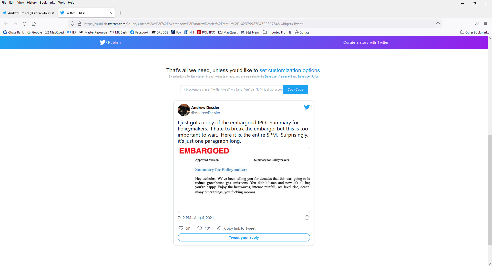492x266 pixels.
Task: Open the Other Bookmarks folder
Action: pyautogui.click(x=475, y=32)
